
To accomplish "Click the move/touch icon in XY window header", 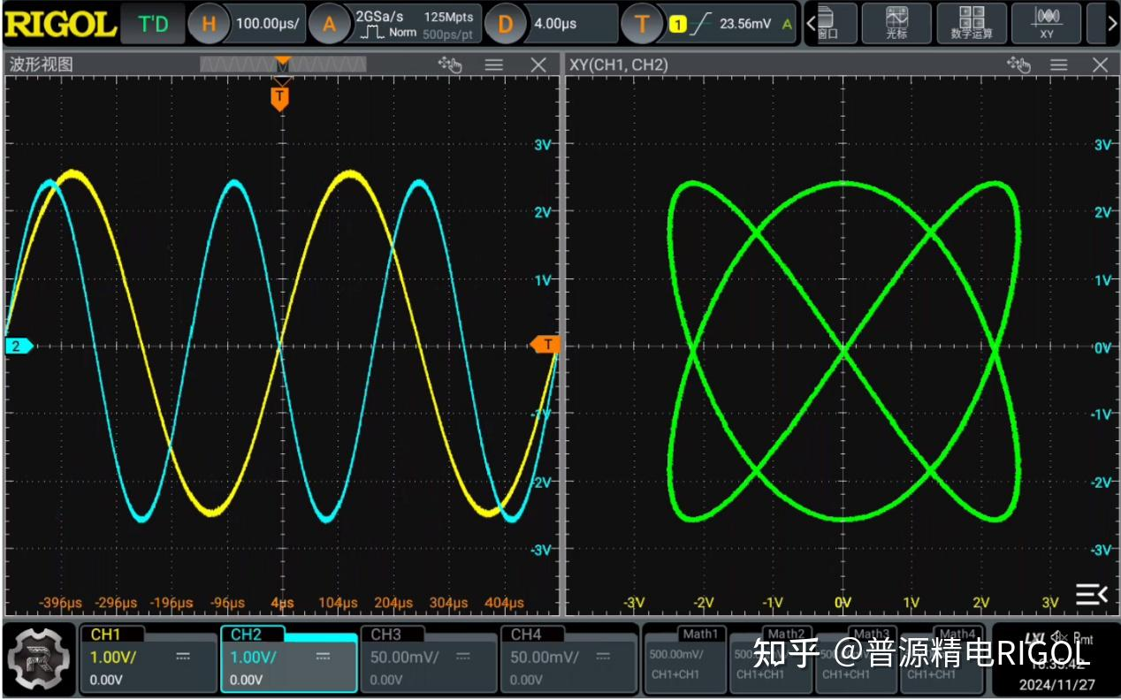I will (1018, 65).
